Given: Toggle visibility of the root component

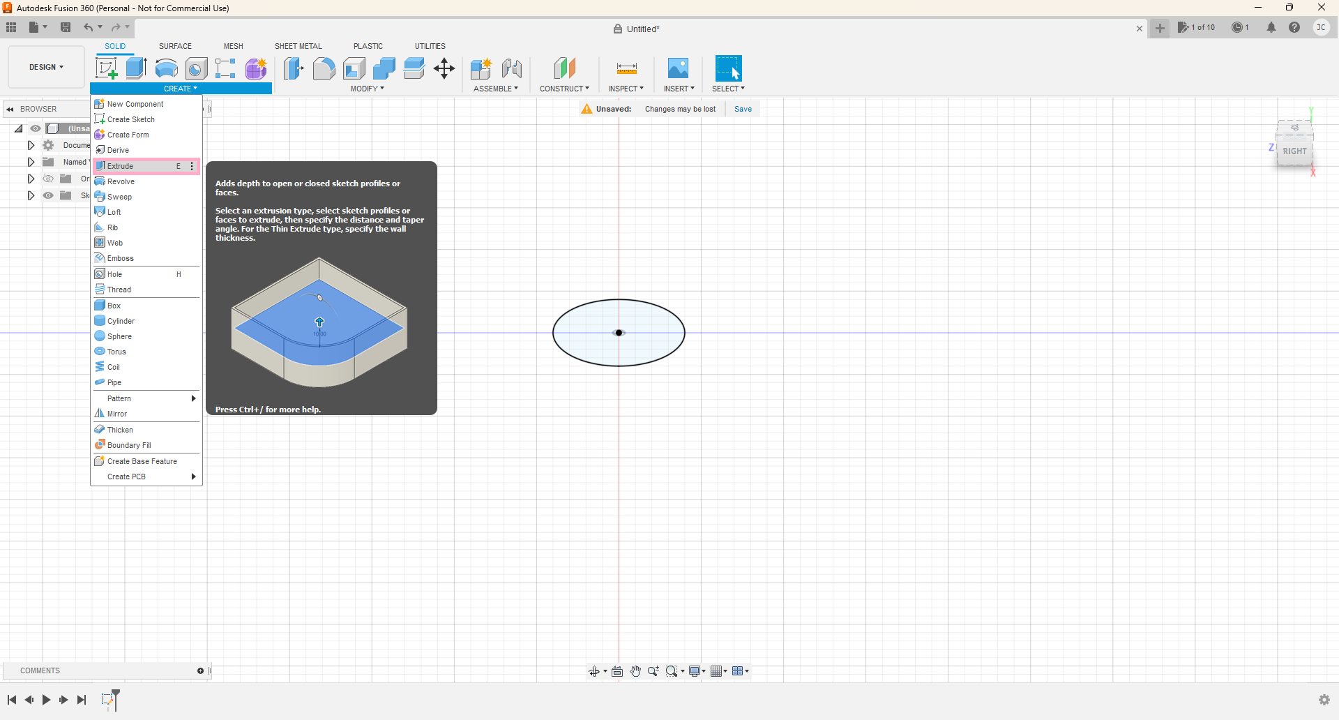Looking at the screenshot, I should click(x=36, y=128).
